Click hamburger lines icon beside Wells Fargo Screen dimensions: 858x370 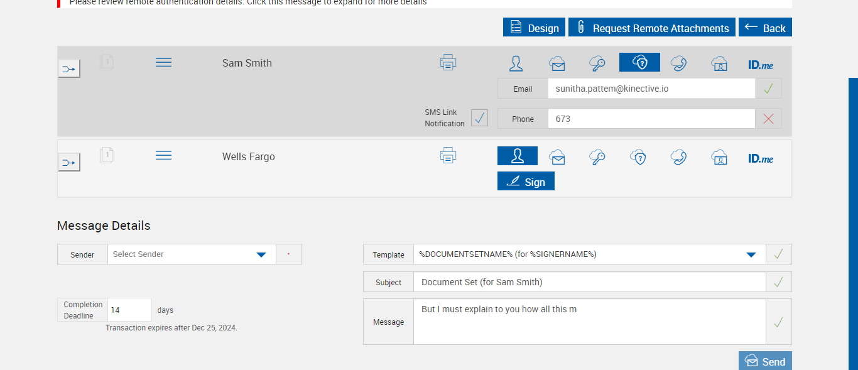[163, 155]
